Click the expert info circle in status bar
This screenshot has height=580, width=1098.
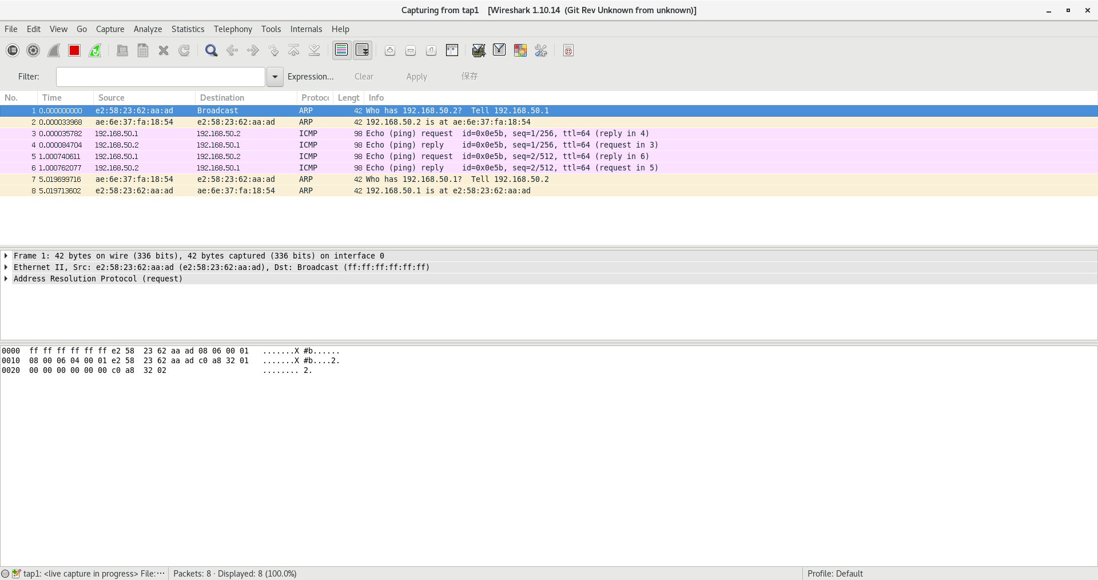[5, 574]
